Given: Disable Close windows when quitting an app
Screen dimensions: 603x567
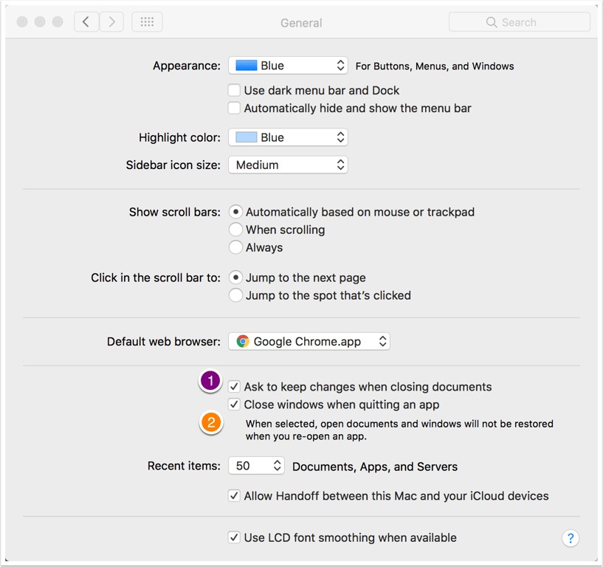Looking at the screenshot, I should (x=234, y=405).
